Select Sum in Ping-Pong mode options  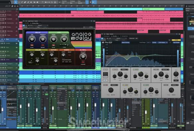click(67, 62)
